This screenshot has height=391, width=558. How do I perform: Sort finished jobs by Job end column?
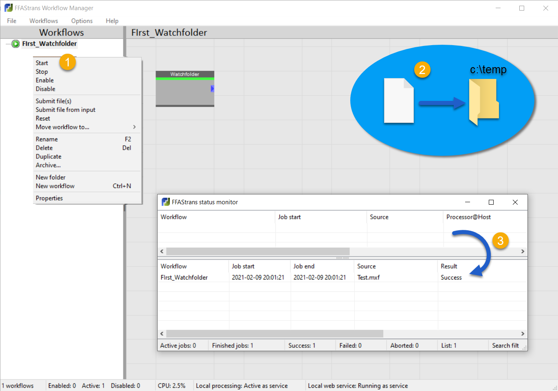(x=323, y=266)
